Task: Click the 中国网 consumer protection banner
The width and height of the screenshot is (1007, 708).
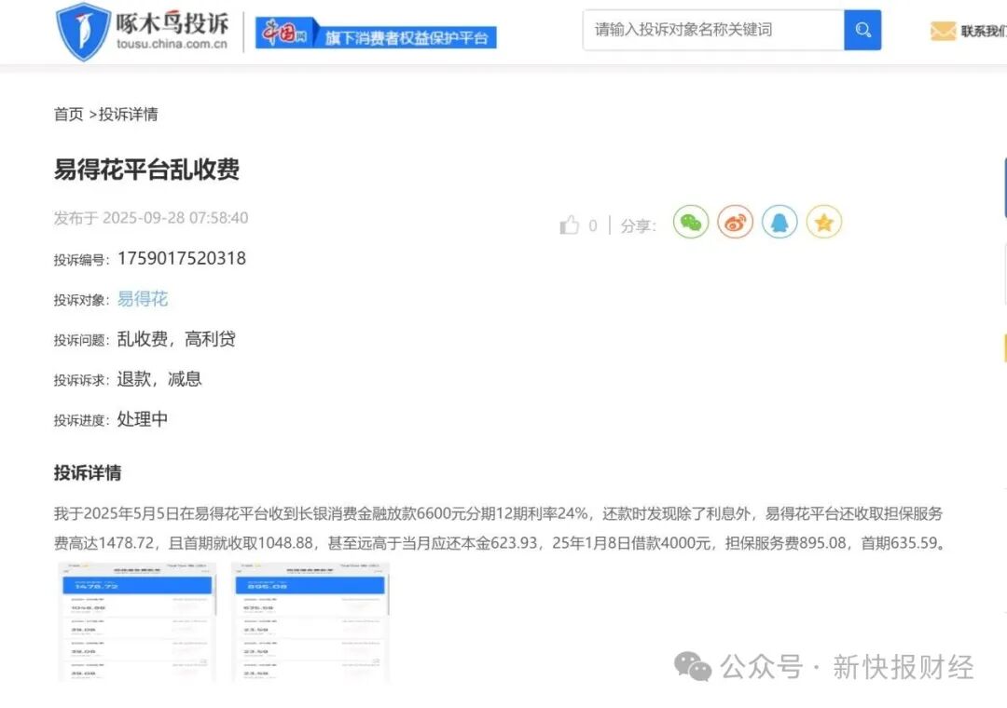Action: pyautogui.click(x=376, y=33)
